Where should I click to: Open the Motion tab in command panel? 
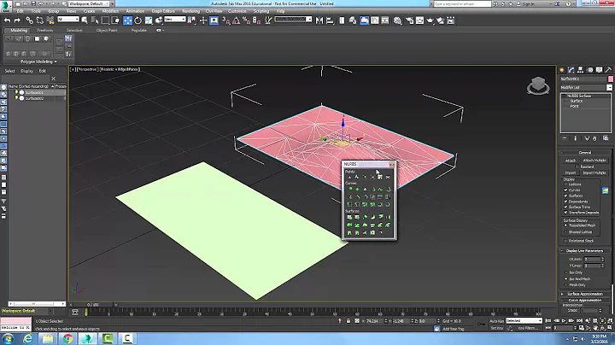[x=590, y=70]
